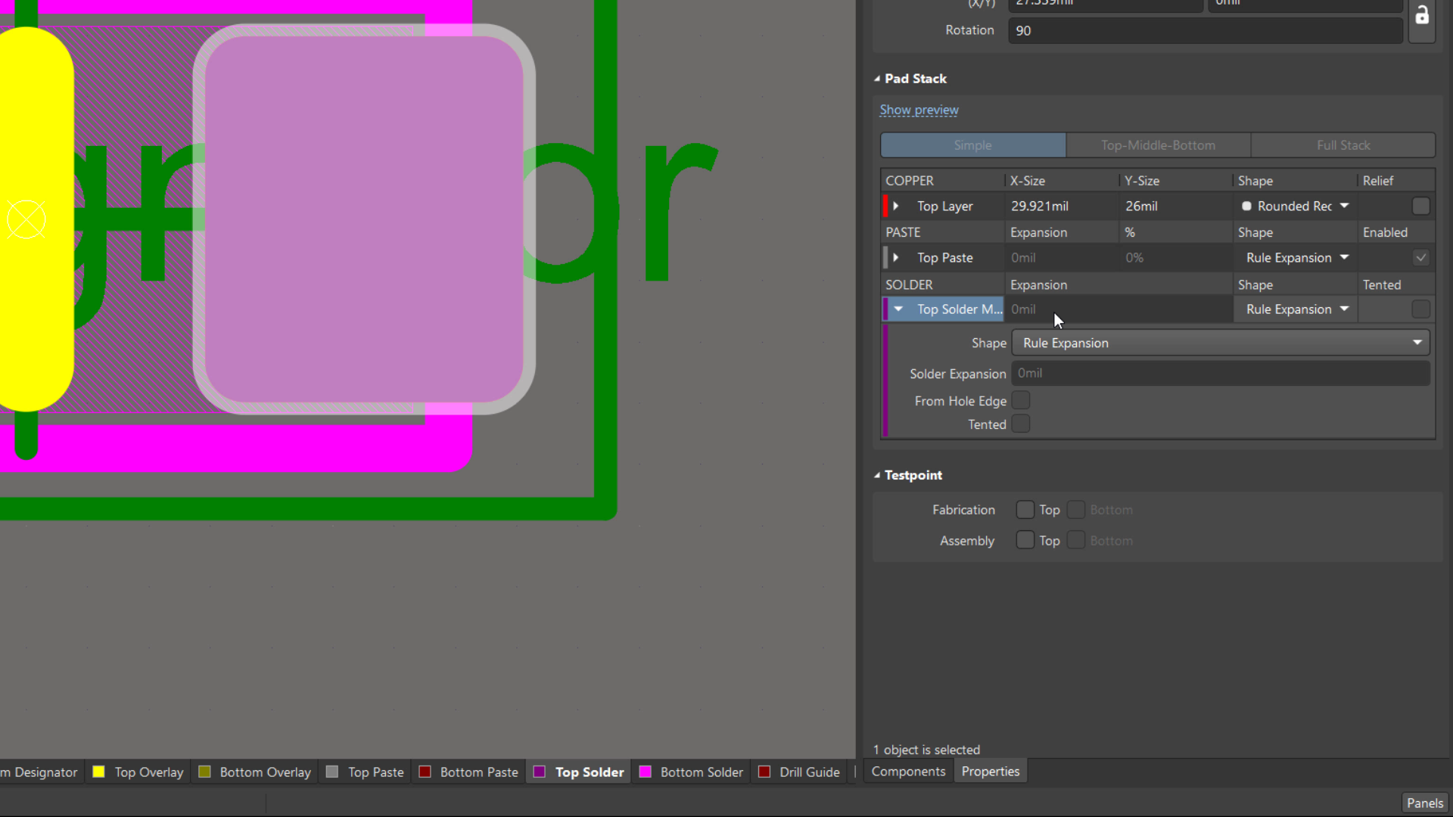Collapse the Pad Stack section

[x=877, y=79]
